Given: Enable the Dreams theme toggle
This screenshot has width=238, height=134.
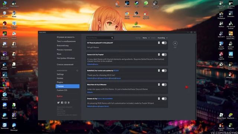Looking at the screenshot, I should pyautogui.click(x=164, y=99).
